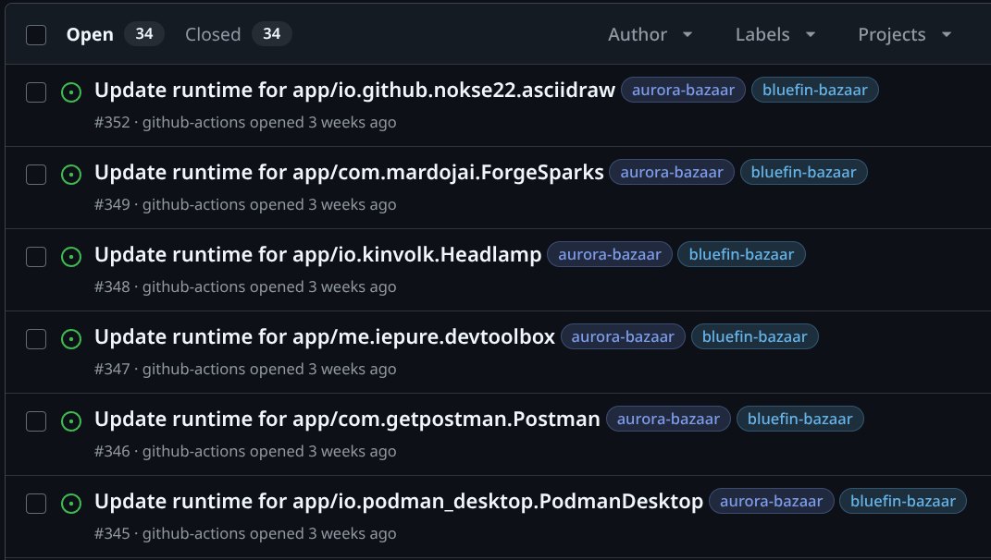Viewport: 991px width, 560px height.
Task: Check the box for asciidraw update row
Action: pos(36,92)
